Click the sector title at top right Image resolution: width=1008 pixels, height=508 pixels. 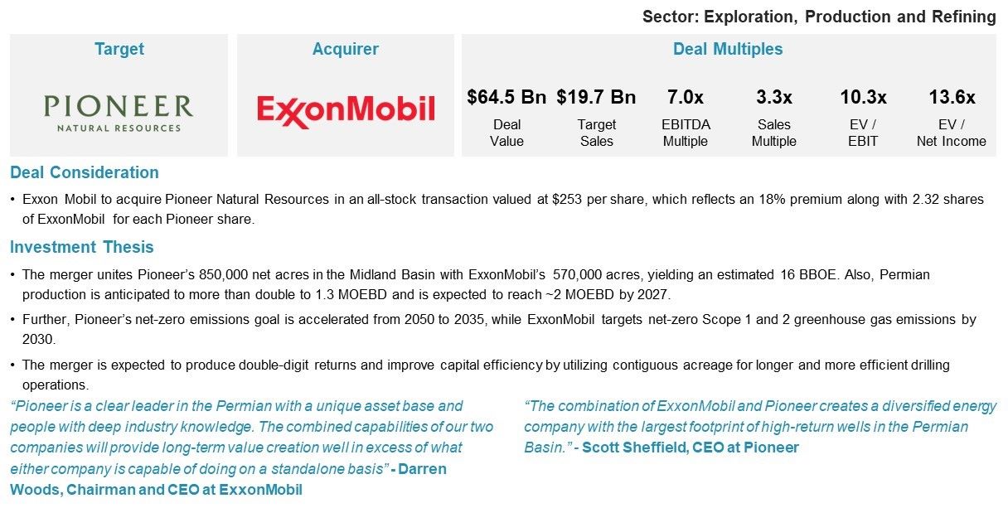point(819,17)
